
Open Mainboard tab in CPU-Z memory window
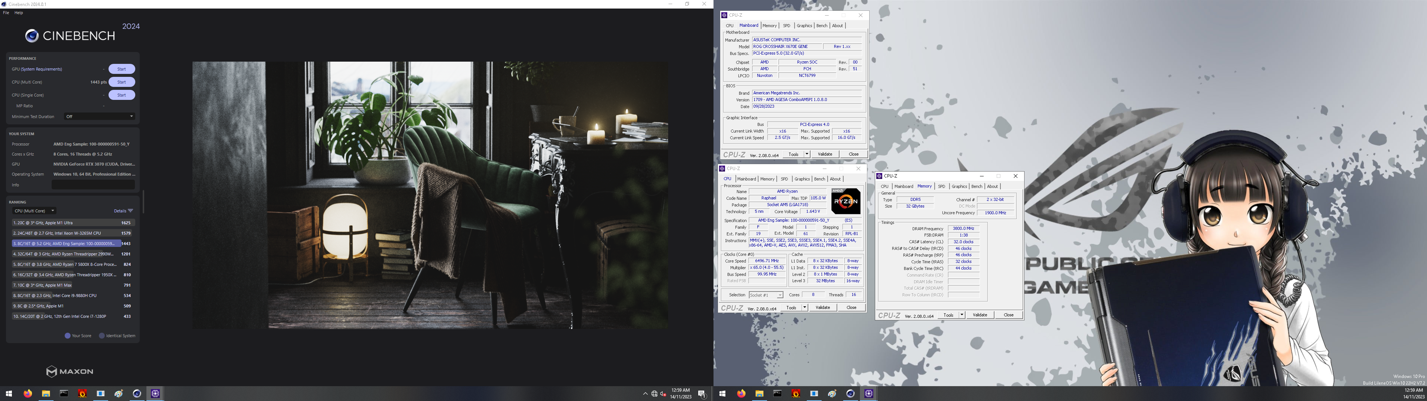click(x=903, y=187)
